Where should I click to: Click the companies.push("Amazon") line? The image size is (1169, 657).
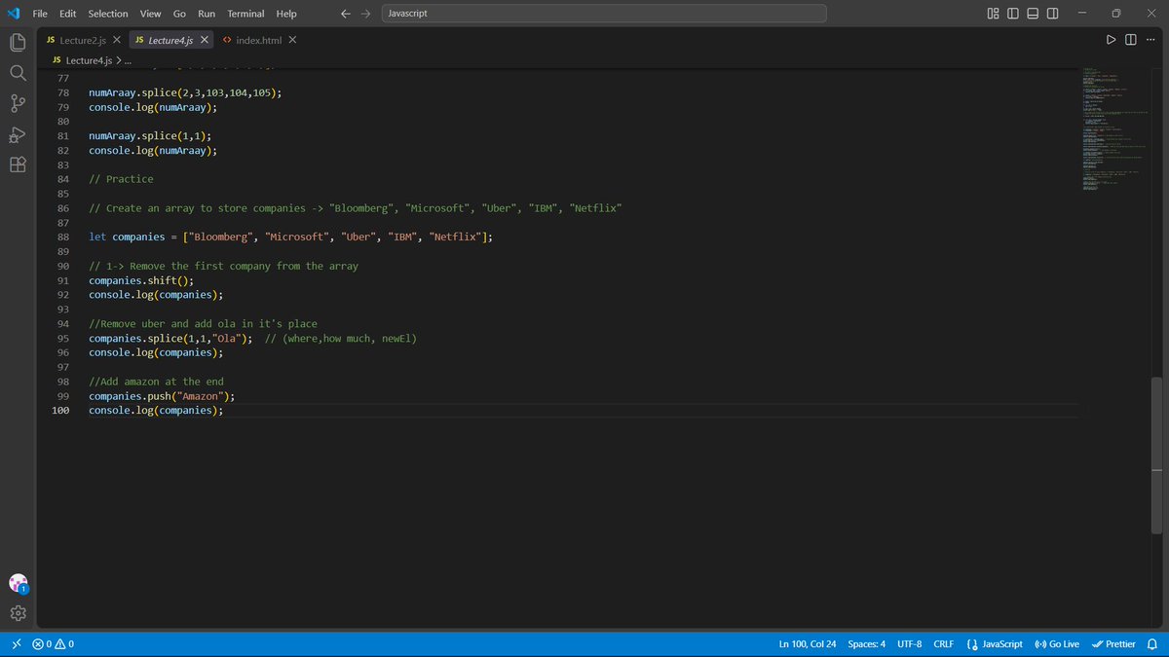pyautogui.click(x=162, y=396)
